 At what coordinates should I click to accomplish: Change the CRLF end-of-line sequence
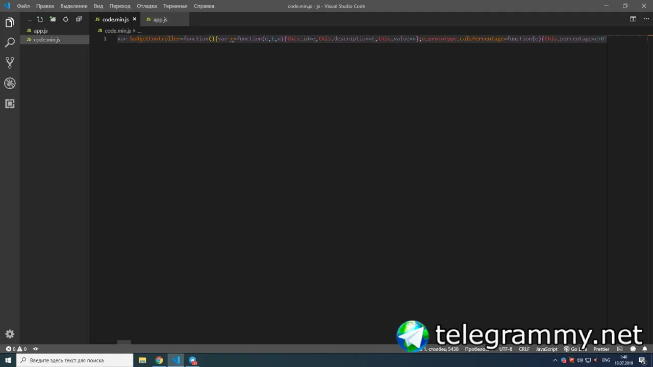click(x=524, y=349)
